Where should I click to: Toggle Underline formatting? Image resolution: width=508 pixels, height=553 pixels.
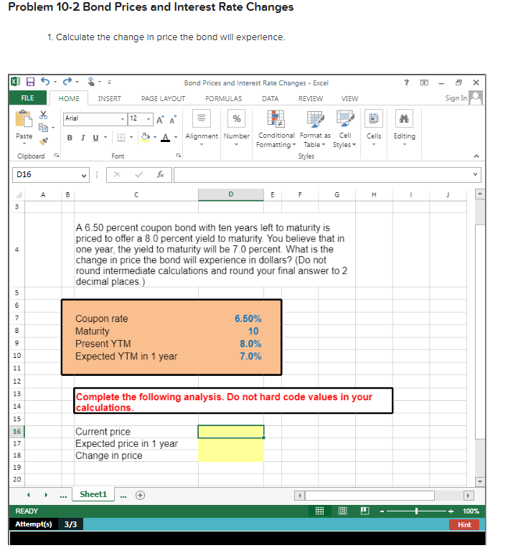pyautogui.click(x=95, y=138)
